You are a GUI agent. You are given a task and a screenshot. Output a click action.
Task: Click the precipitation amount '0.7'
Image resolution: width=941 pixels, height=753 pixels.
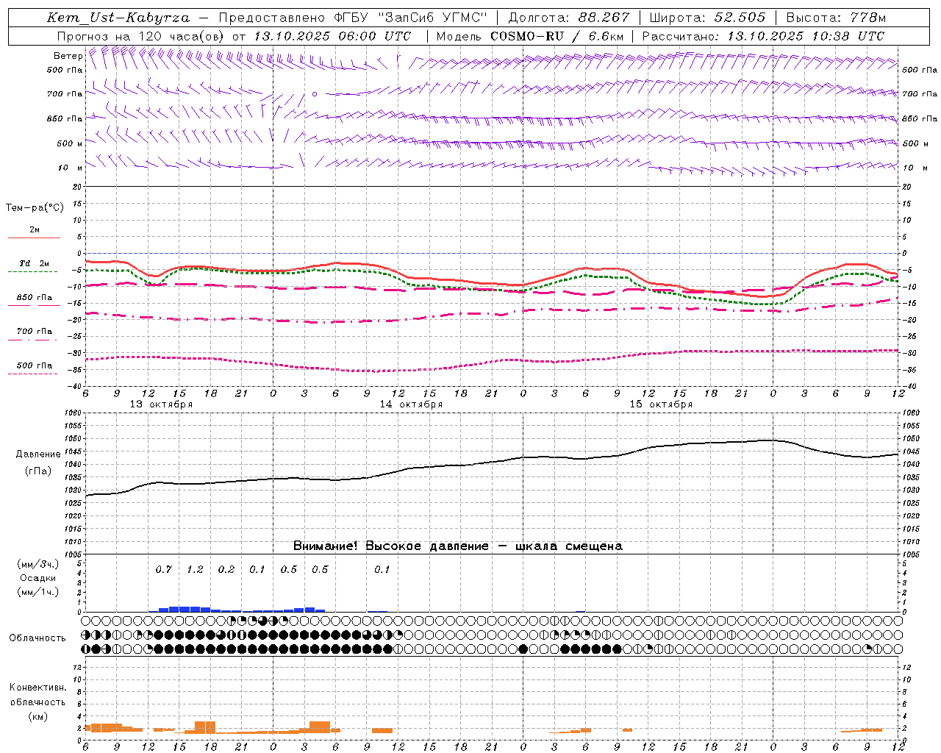pyautogui.click(x=163, y=570)
